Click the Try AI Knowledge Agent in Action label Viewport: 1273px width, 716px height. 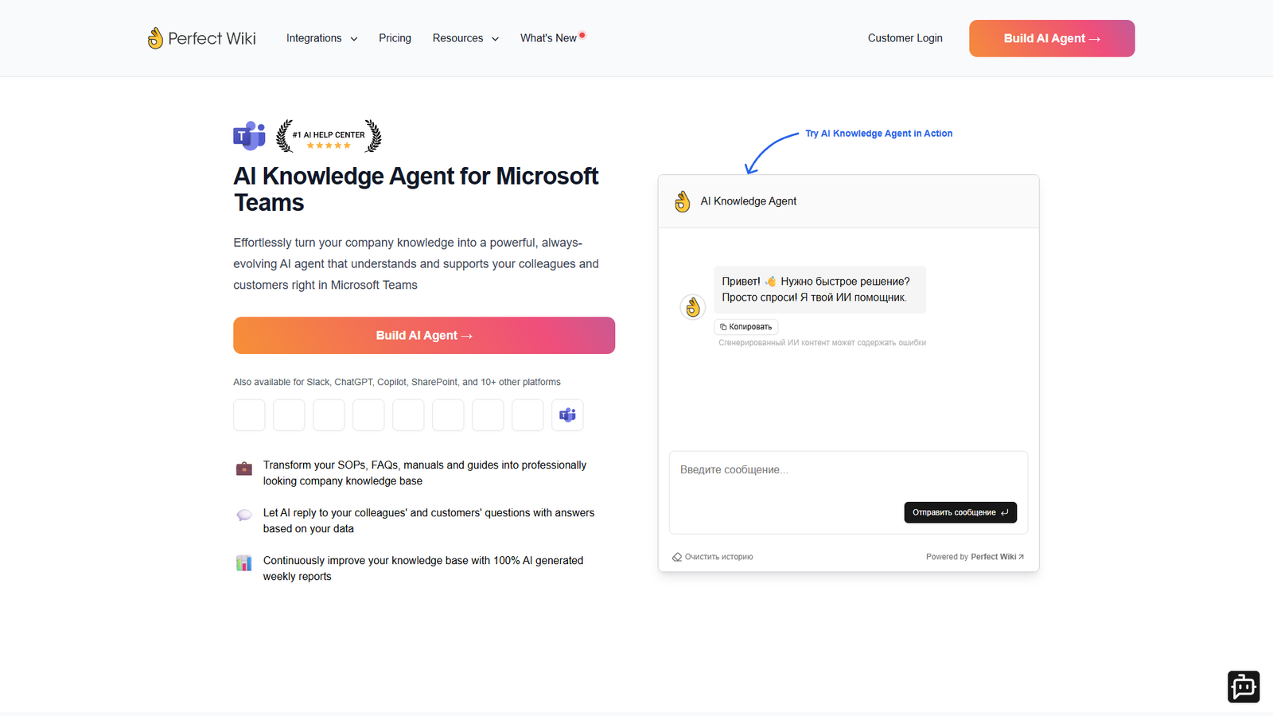coord(878,134)
